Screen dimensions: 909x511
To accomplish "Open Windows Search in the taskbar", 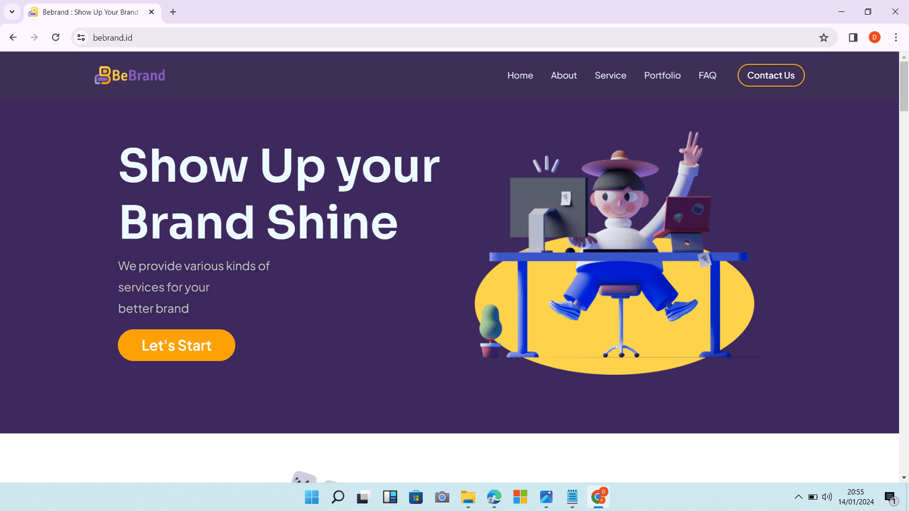I will coord(338,497).
